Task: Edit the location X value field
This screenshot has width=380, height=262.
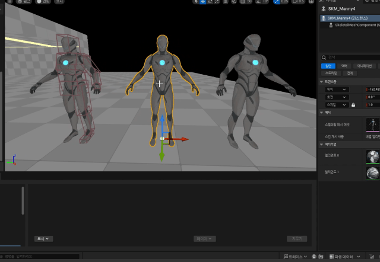Action: [373, 90]
